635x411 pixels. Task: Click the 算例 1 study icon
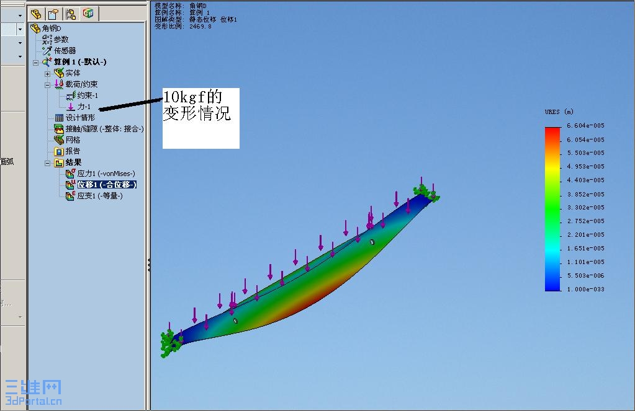pos(47,62)
